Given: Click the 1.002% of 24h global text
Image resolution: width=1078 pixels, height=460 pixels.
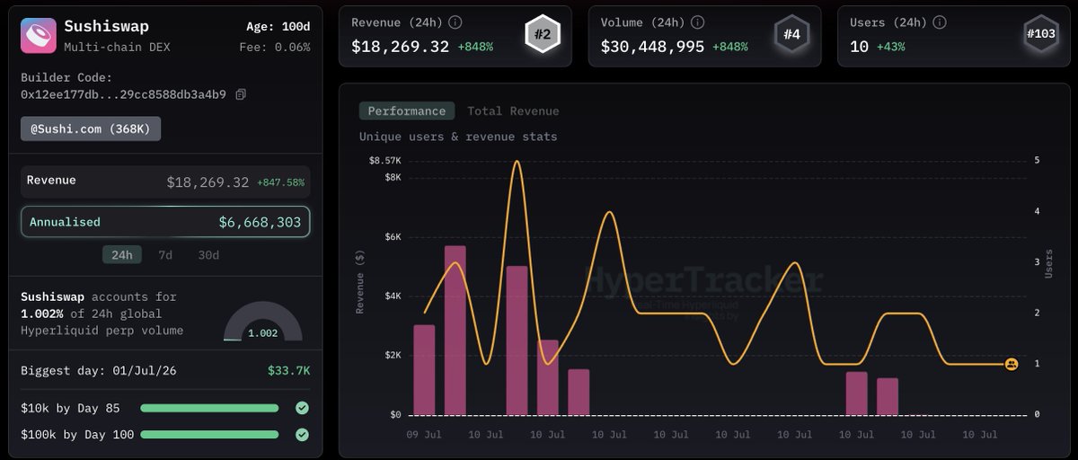Looking at the screenshot, I should (92, 314).
